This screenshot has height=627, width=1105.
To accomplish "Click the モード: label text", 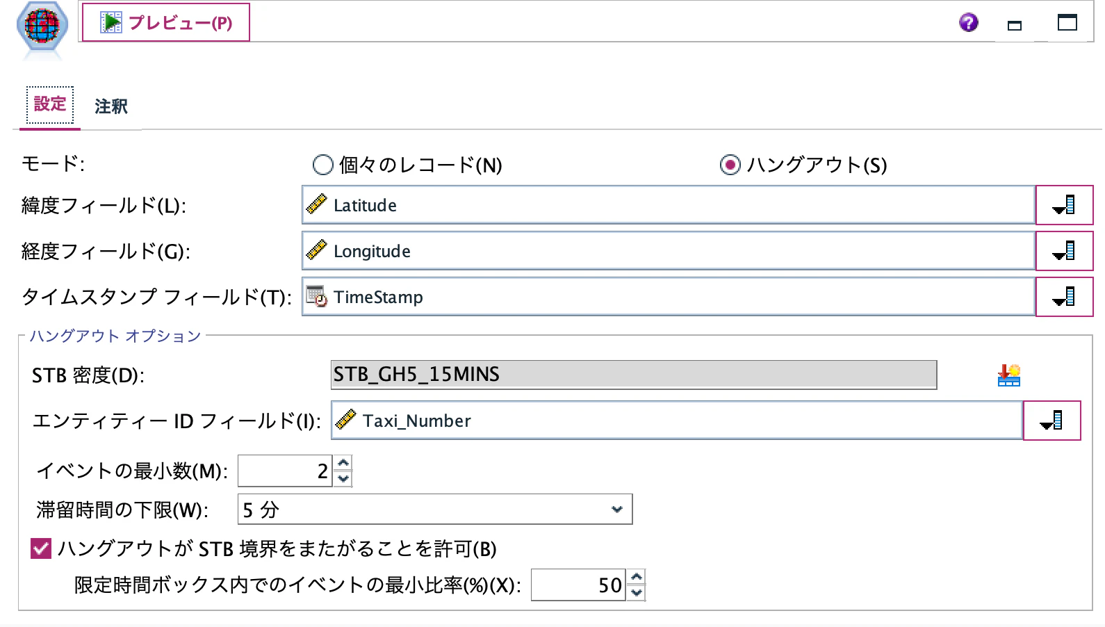I will coord(53,164).
